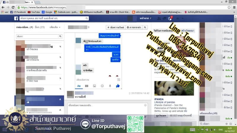Click the photo attachment icon in chat
Screen dimensions: 237x133
[95, 86]
